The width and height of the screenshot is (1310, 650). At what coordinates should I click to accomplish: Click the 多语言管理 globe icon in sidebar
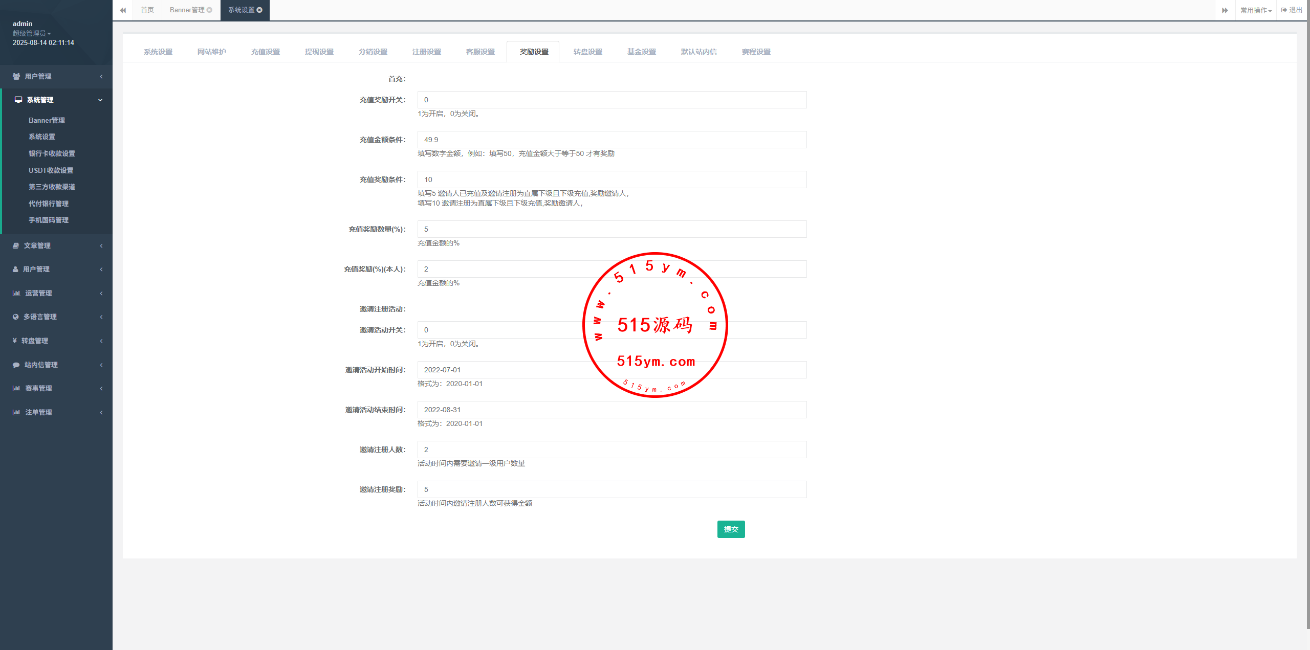pyautogui.click(x=16, y=317)
